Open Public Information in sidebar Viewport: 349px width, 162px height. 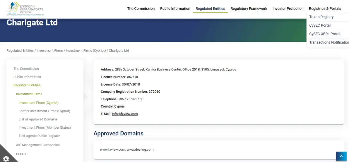pos(27,77)
